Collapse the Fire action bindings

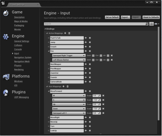pos(49,51)
